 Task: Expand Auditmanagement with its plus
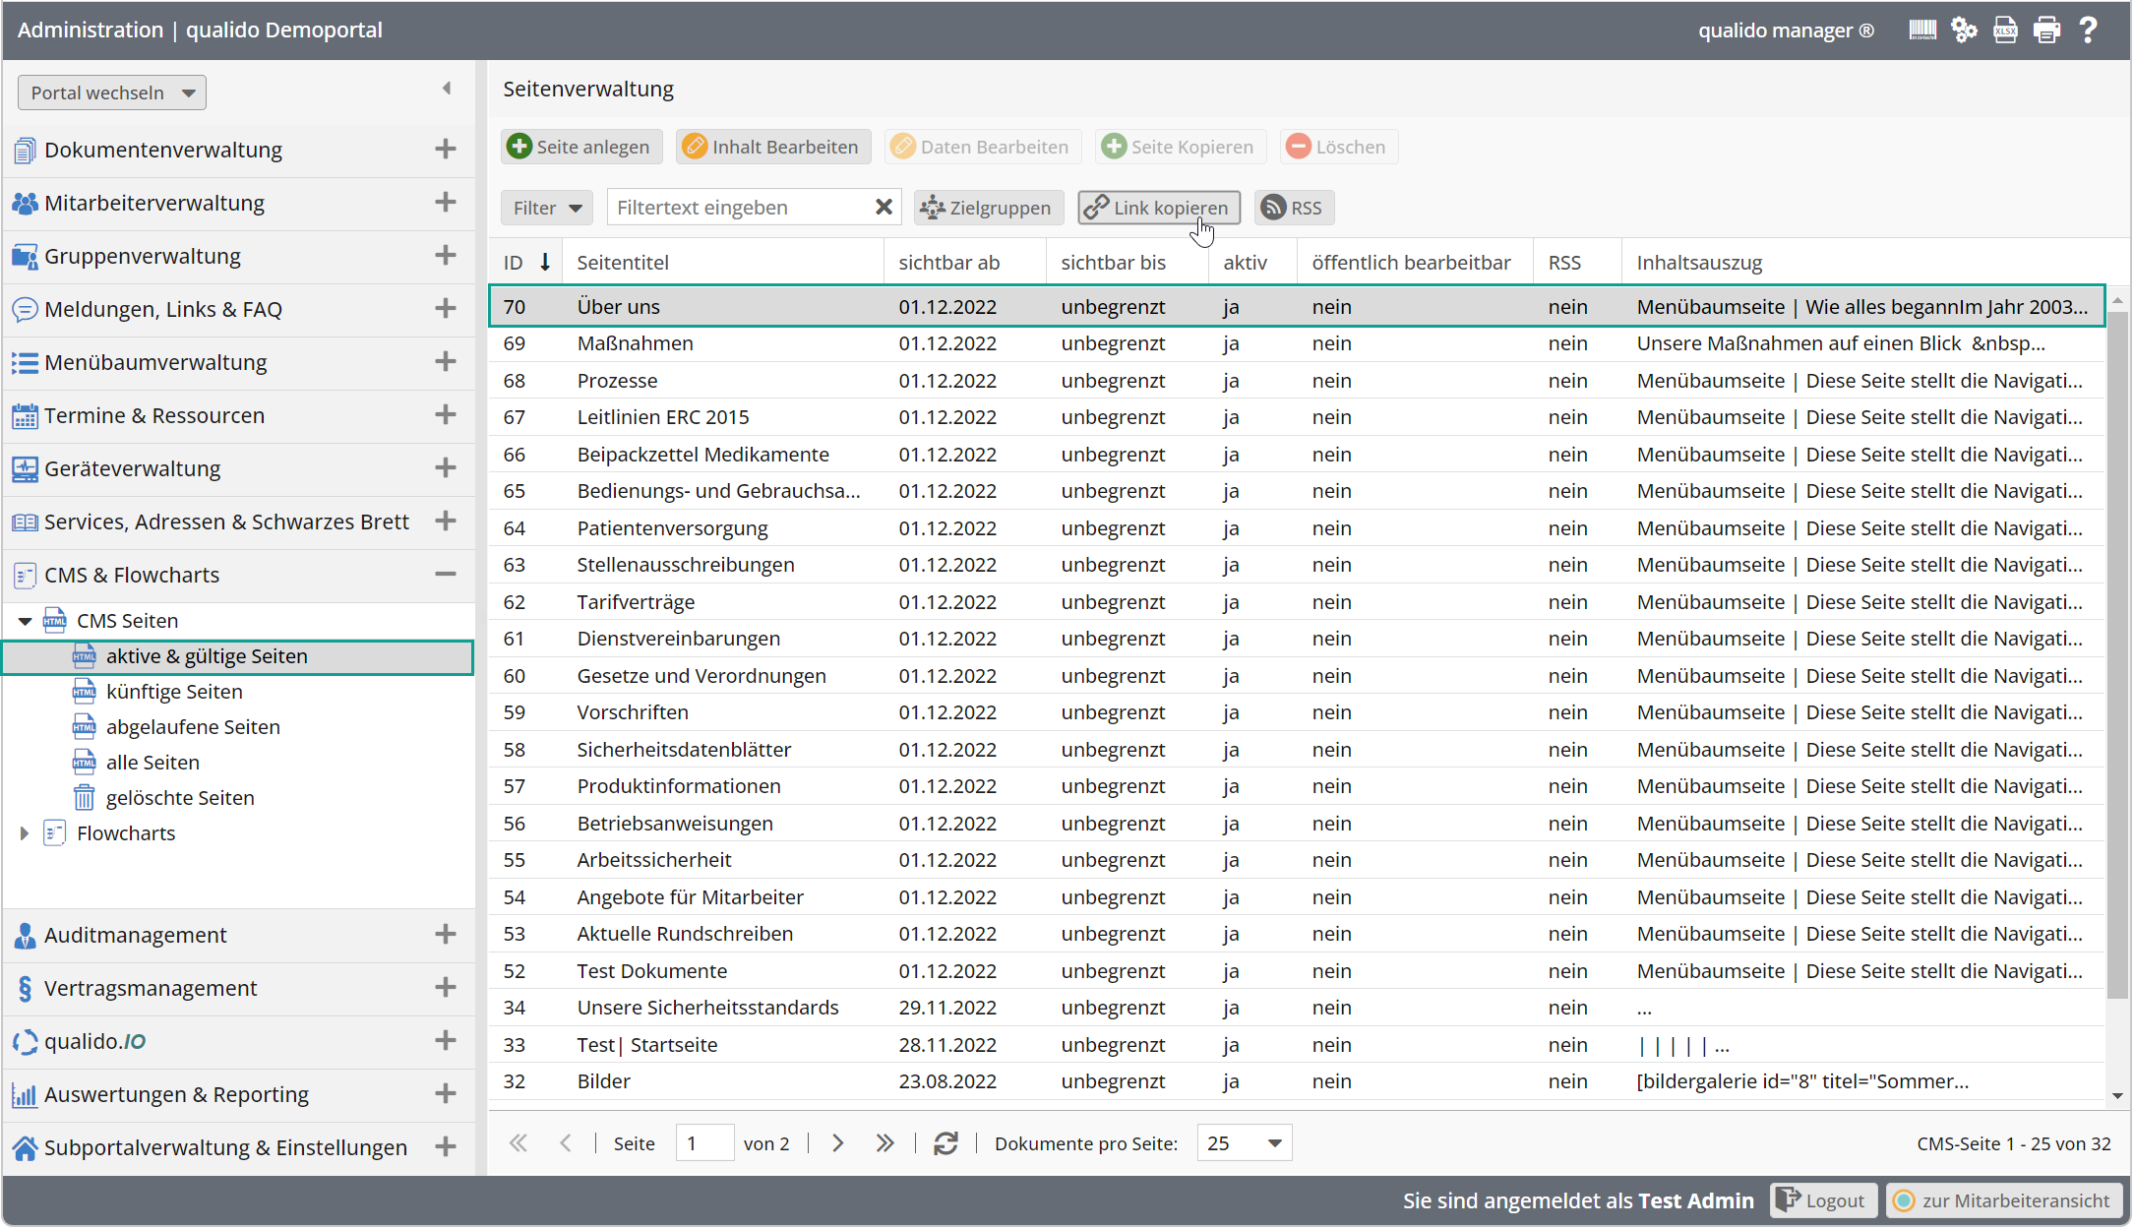(x=446, y=934)
